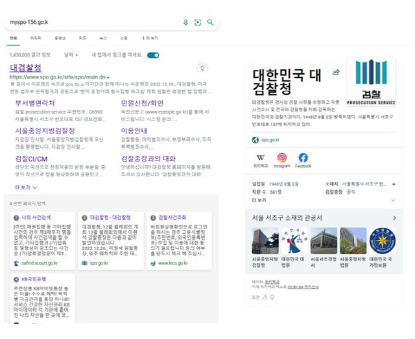The image size is (415, 339).
Task: Click the thumbs-up feedback icon
Action: 265,298
